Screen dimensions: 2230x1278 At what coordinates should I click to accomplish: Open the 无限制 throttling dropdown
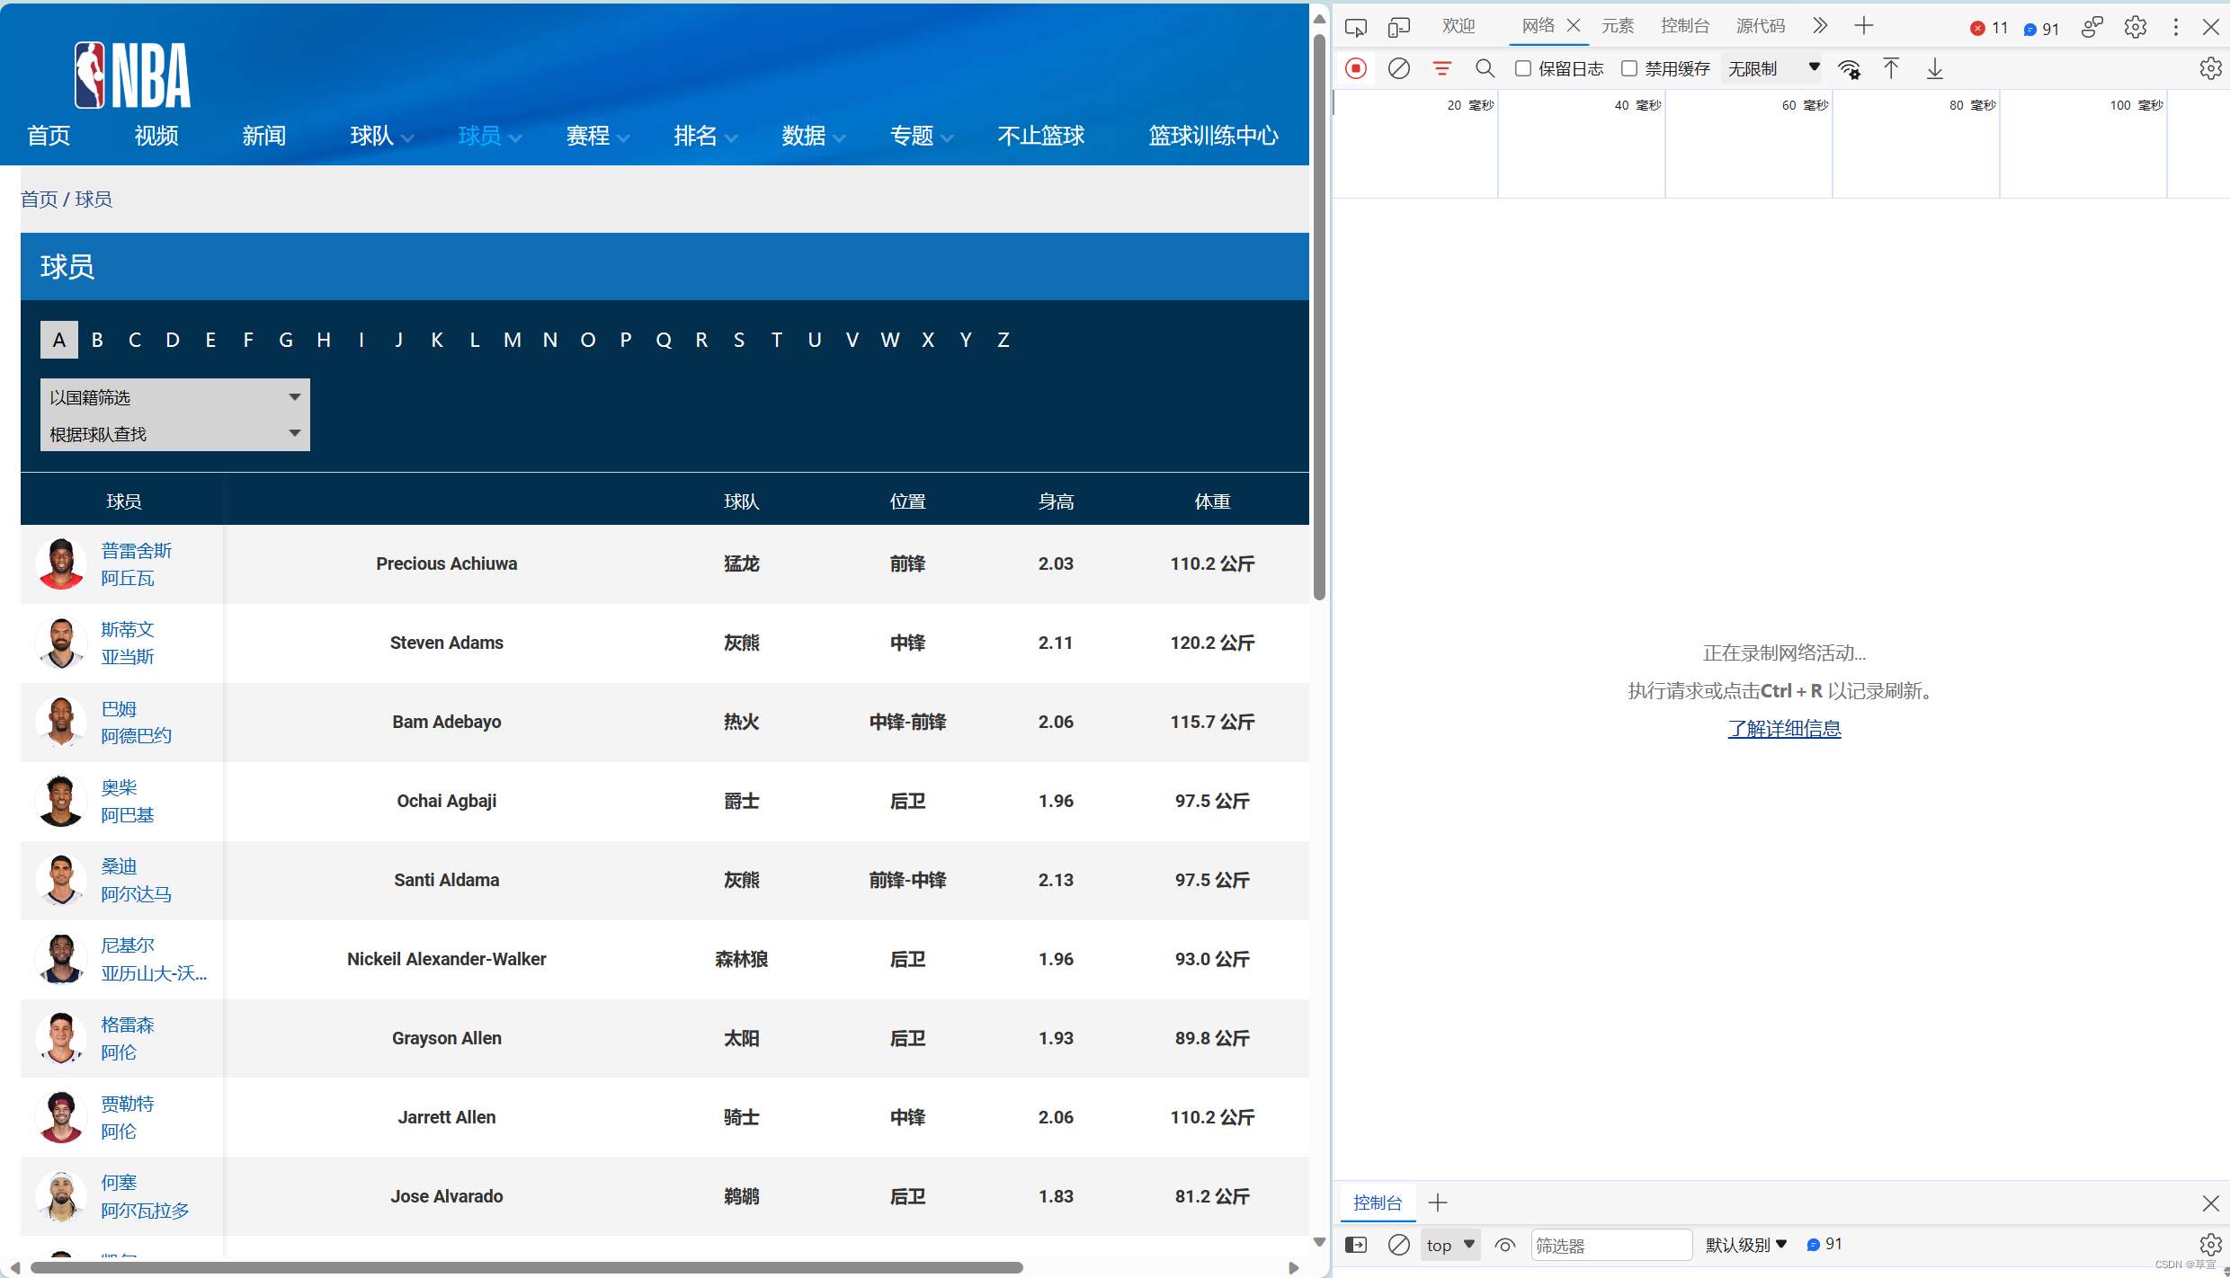click(x=1772, y=68)
